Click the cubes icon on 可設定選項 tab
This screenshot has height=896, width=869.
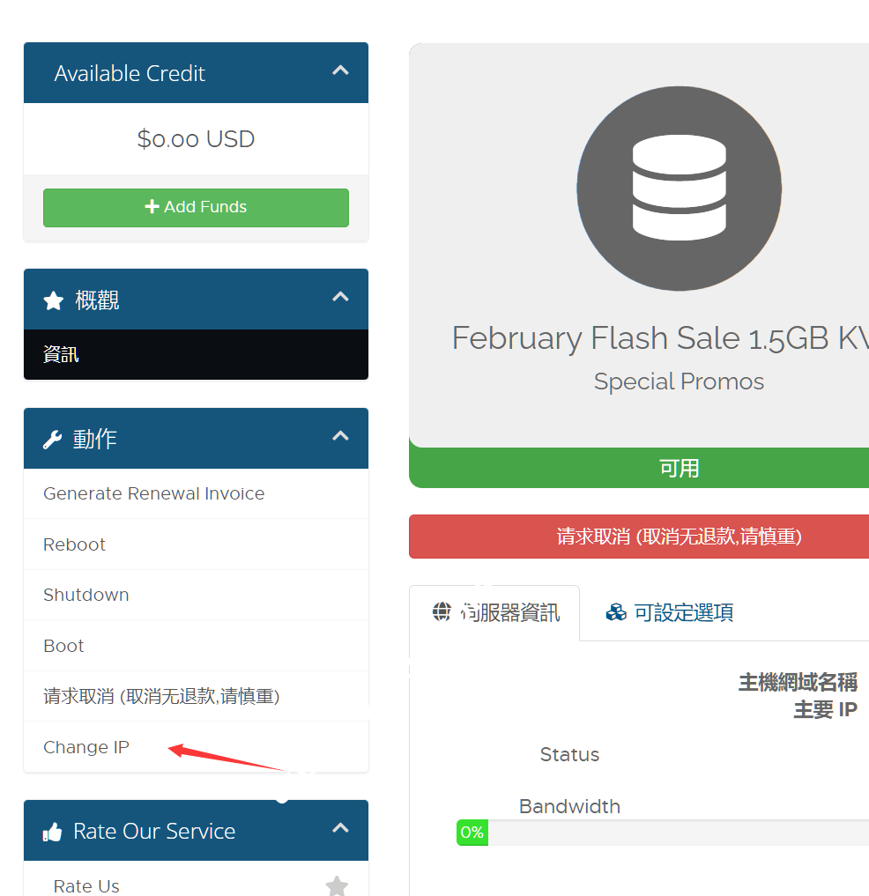616,612
